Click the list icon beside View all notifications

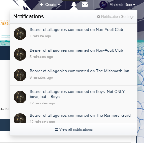point(56,129)
